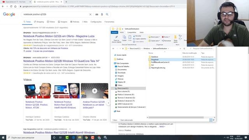
Task: Click the Pesquisar SoftwareDistribution search box
Action: tap(202, 49)
